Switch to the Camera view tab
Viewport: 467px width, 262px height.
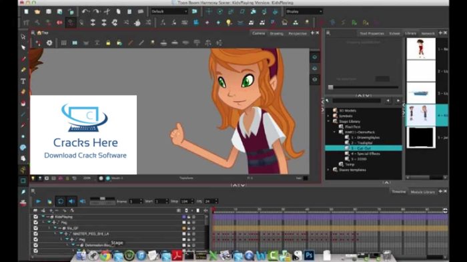(x=258, y=33)
